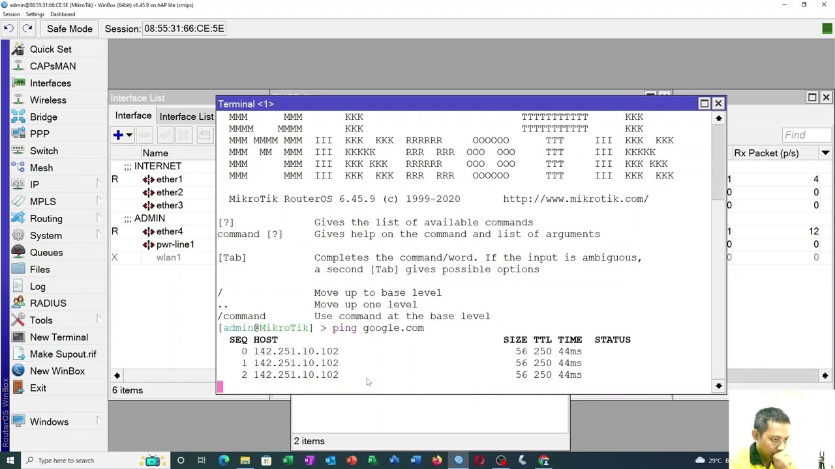Open dropdown arrow beside add button
The width and height of the screenshot is (835, 469).
[129, 135]
